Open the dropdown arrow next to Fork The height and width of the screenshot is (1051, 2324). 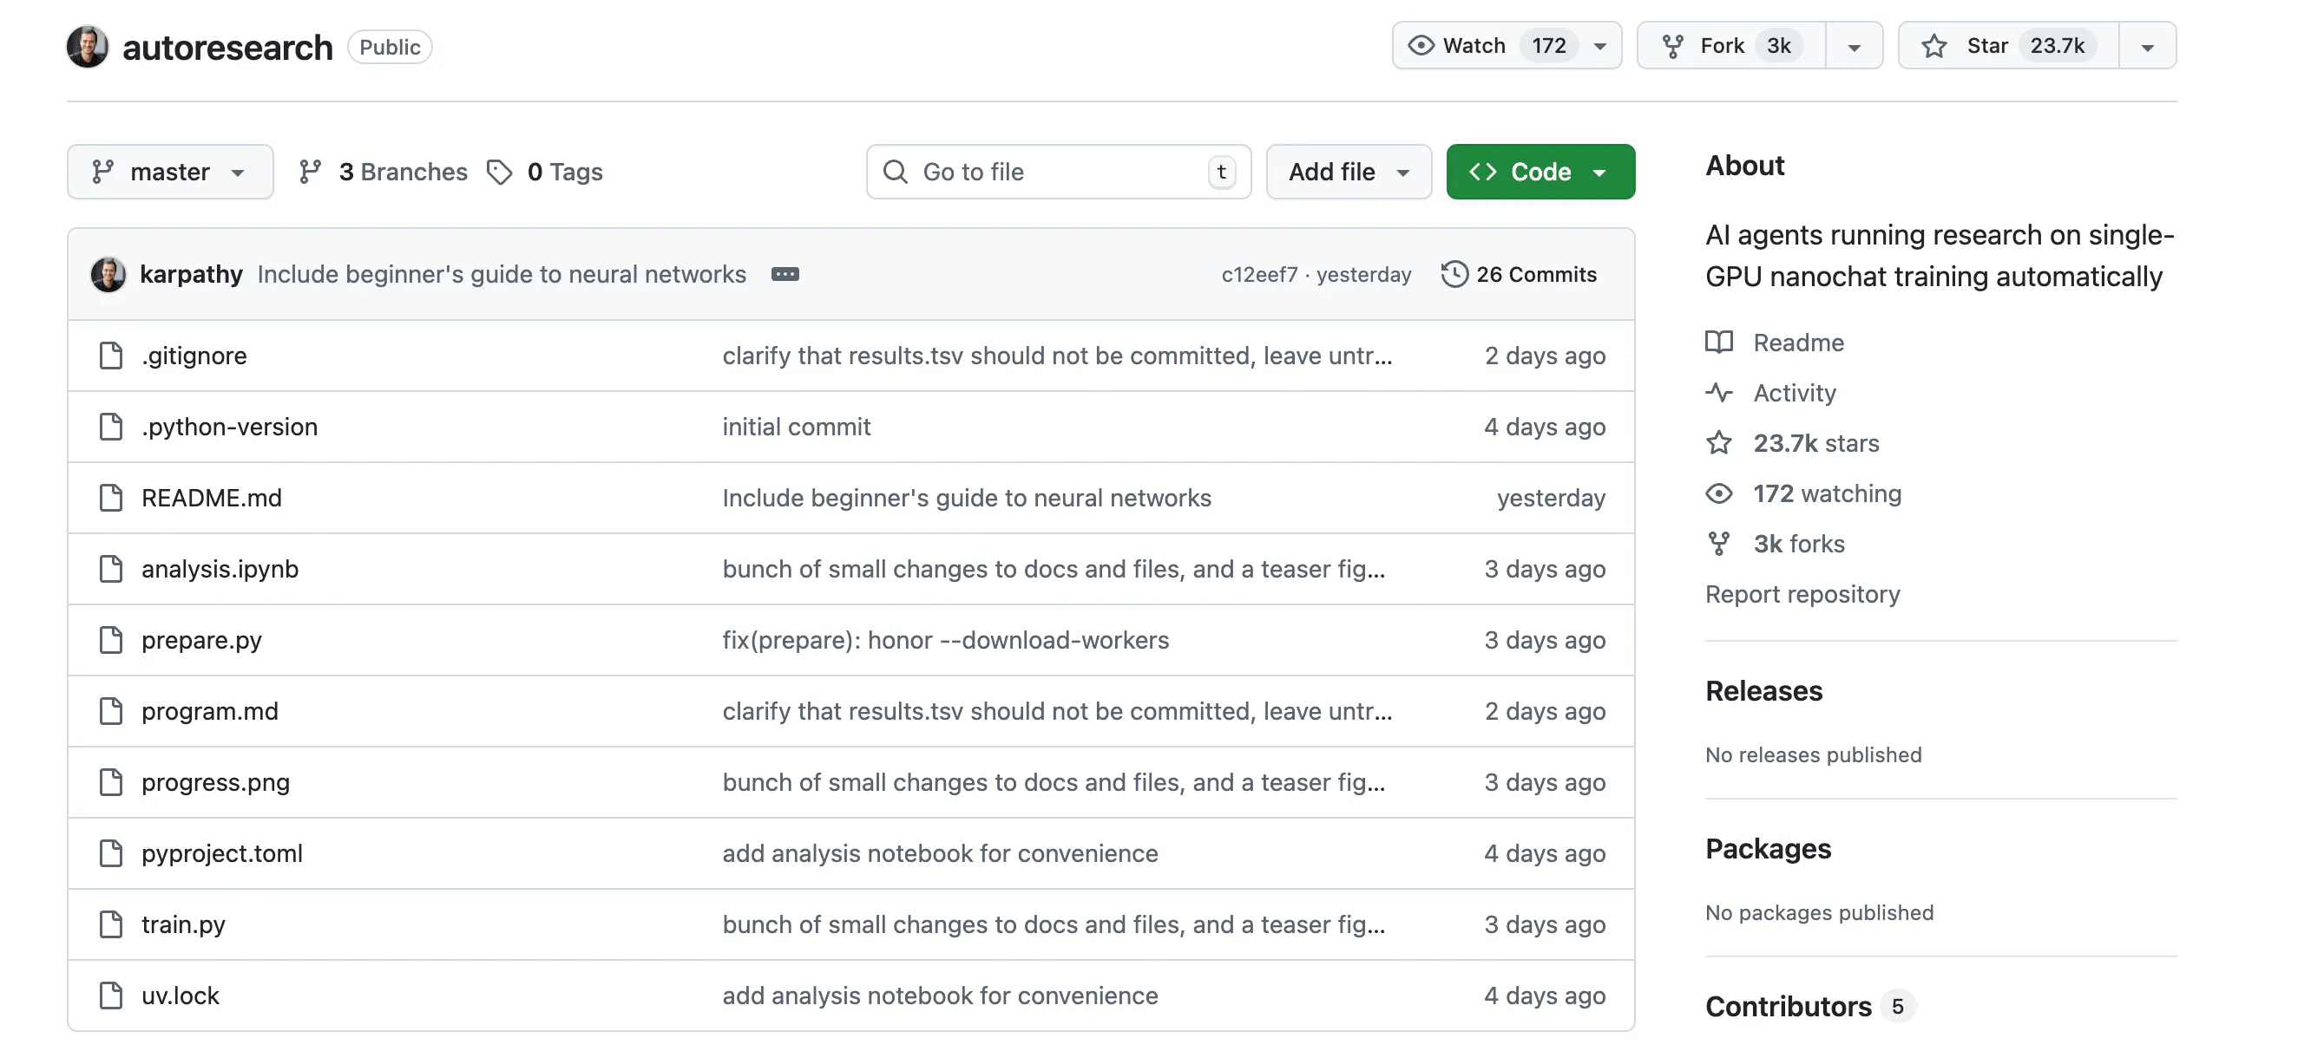1854,46
